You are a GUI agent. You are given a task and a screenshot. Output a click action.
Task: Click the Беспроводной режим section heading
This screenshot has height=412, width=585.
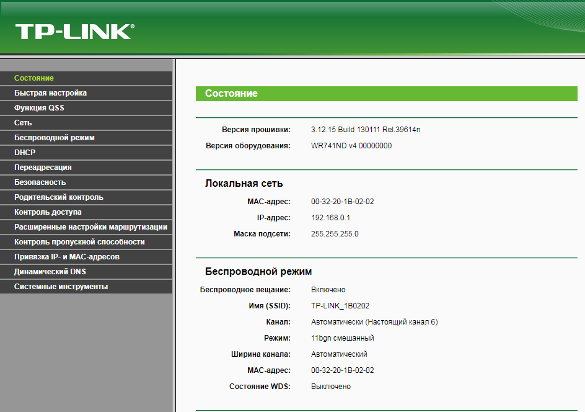258,272
